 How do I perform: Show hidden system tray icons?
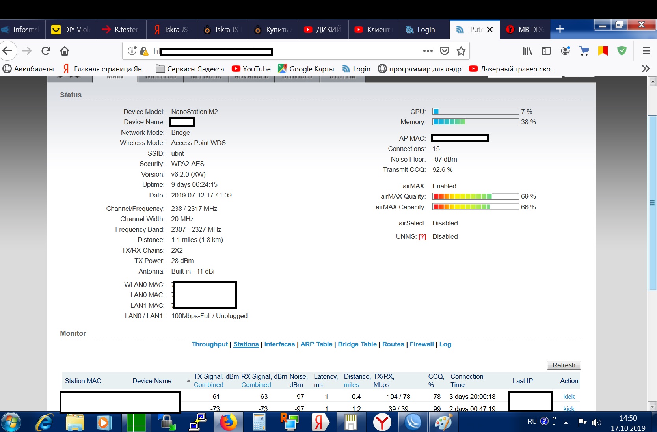(566, 422)
